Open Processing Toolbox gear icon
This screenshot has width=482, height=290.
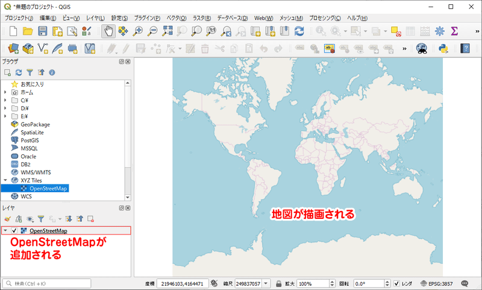440,31
